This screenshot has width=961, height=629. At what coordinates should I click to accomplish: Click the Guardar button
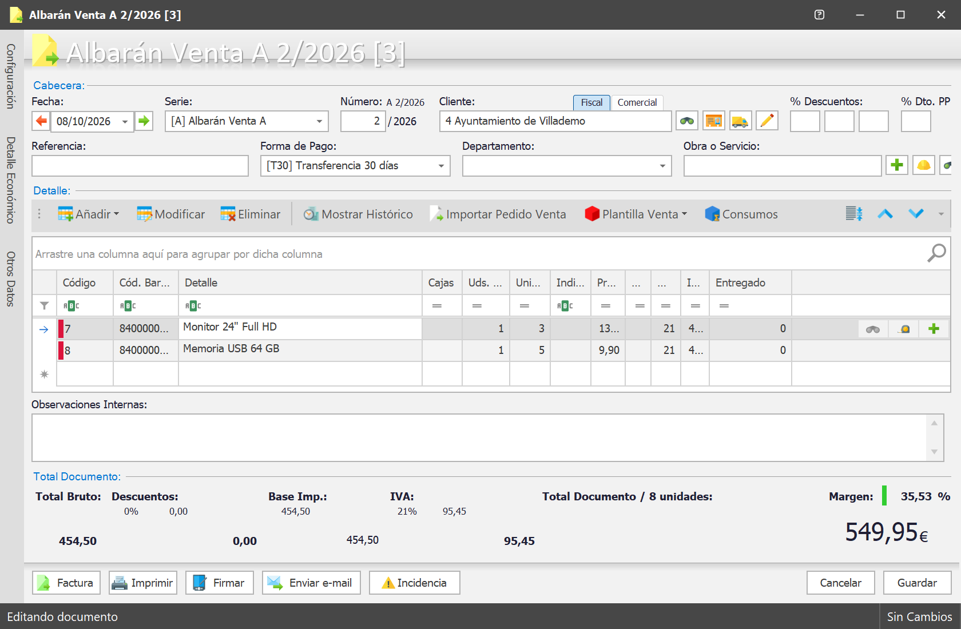[x=917, y=583]
